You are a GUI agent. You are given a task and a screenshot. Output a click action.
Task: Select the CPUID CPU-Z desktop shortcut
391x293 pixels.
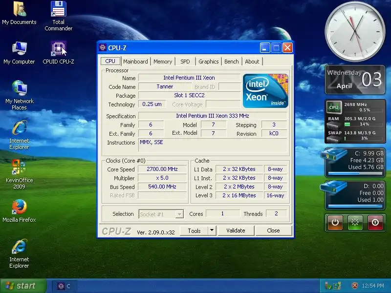(x=58, y=53)
